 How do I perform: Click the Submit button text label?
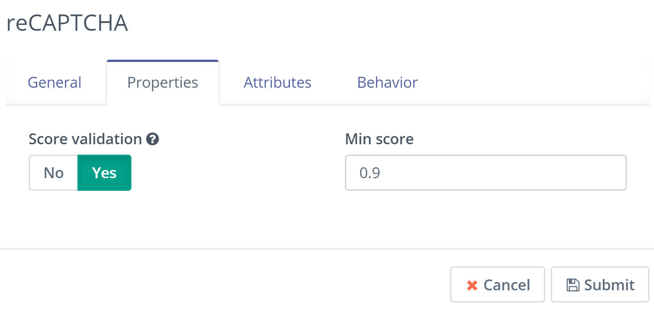click(x=609, y=285)
